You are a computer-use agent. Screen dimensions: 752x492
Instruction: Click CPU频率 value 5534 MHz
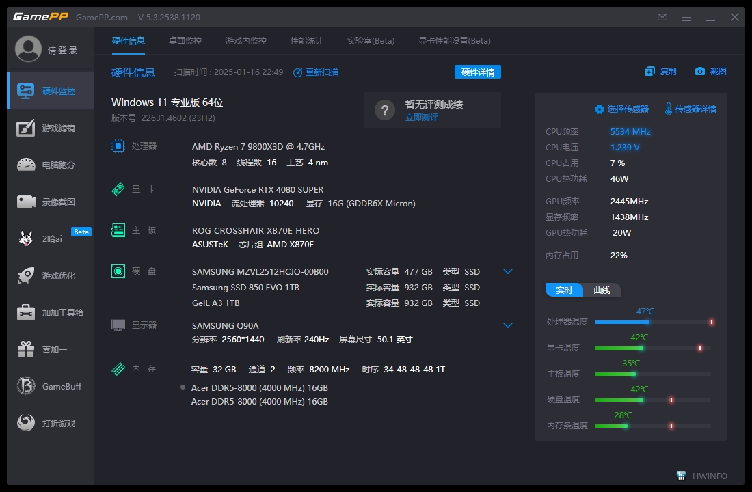tap(630, 132)
